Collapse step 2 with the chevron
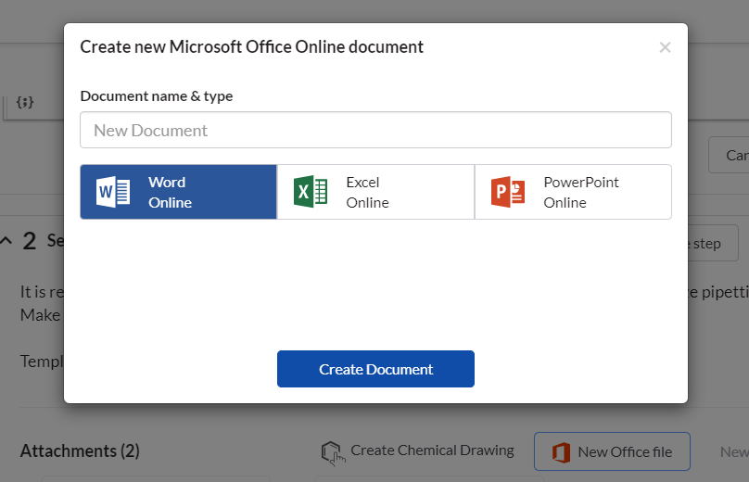 [6, 240]
